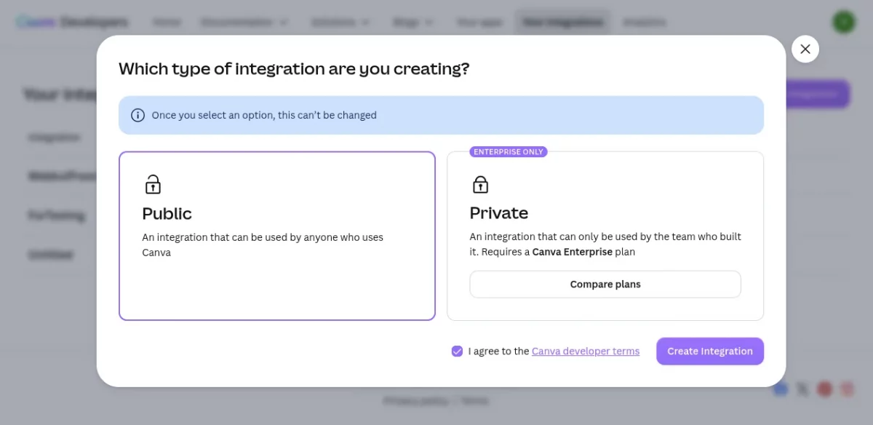
Task: Click Your integrations tab in background navbar
Action: pos(562,22)
